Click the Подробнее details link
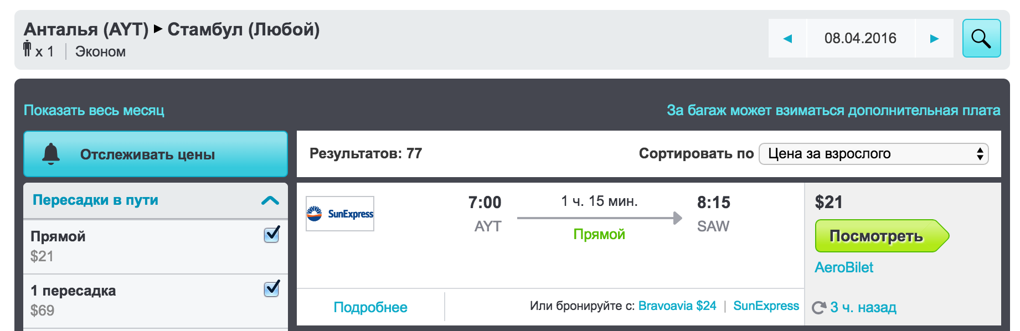The image size is (1020, 331). (370, 307)
